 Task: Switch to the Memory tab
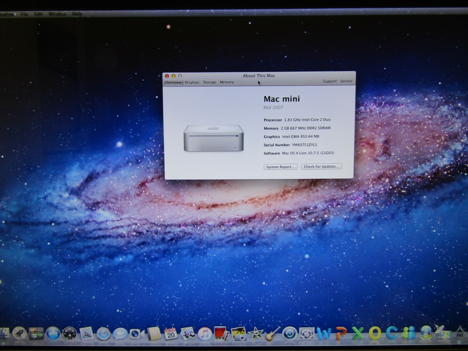(227, 82)
